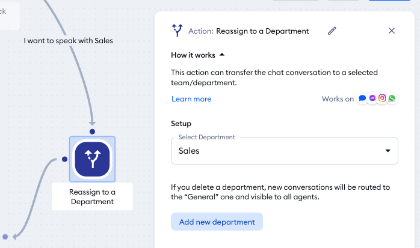Open the Learn more link
This screenshot has width=420, height=248.
tap(191, 99)
